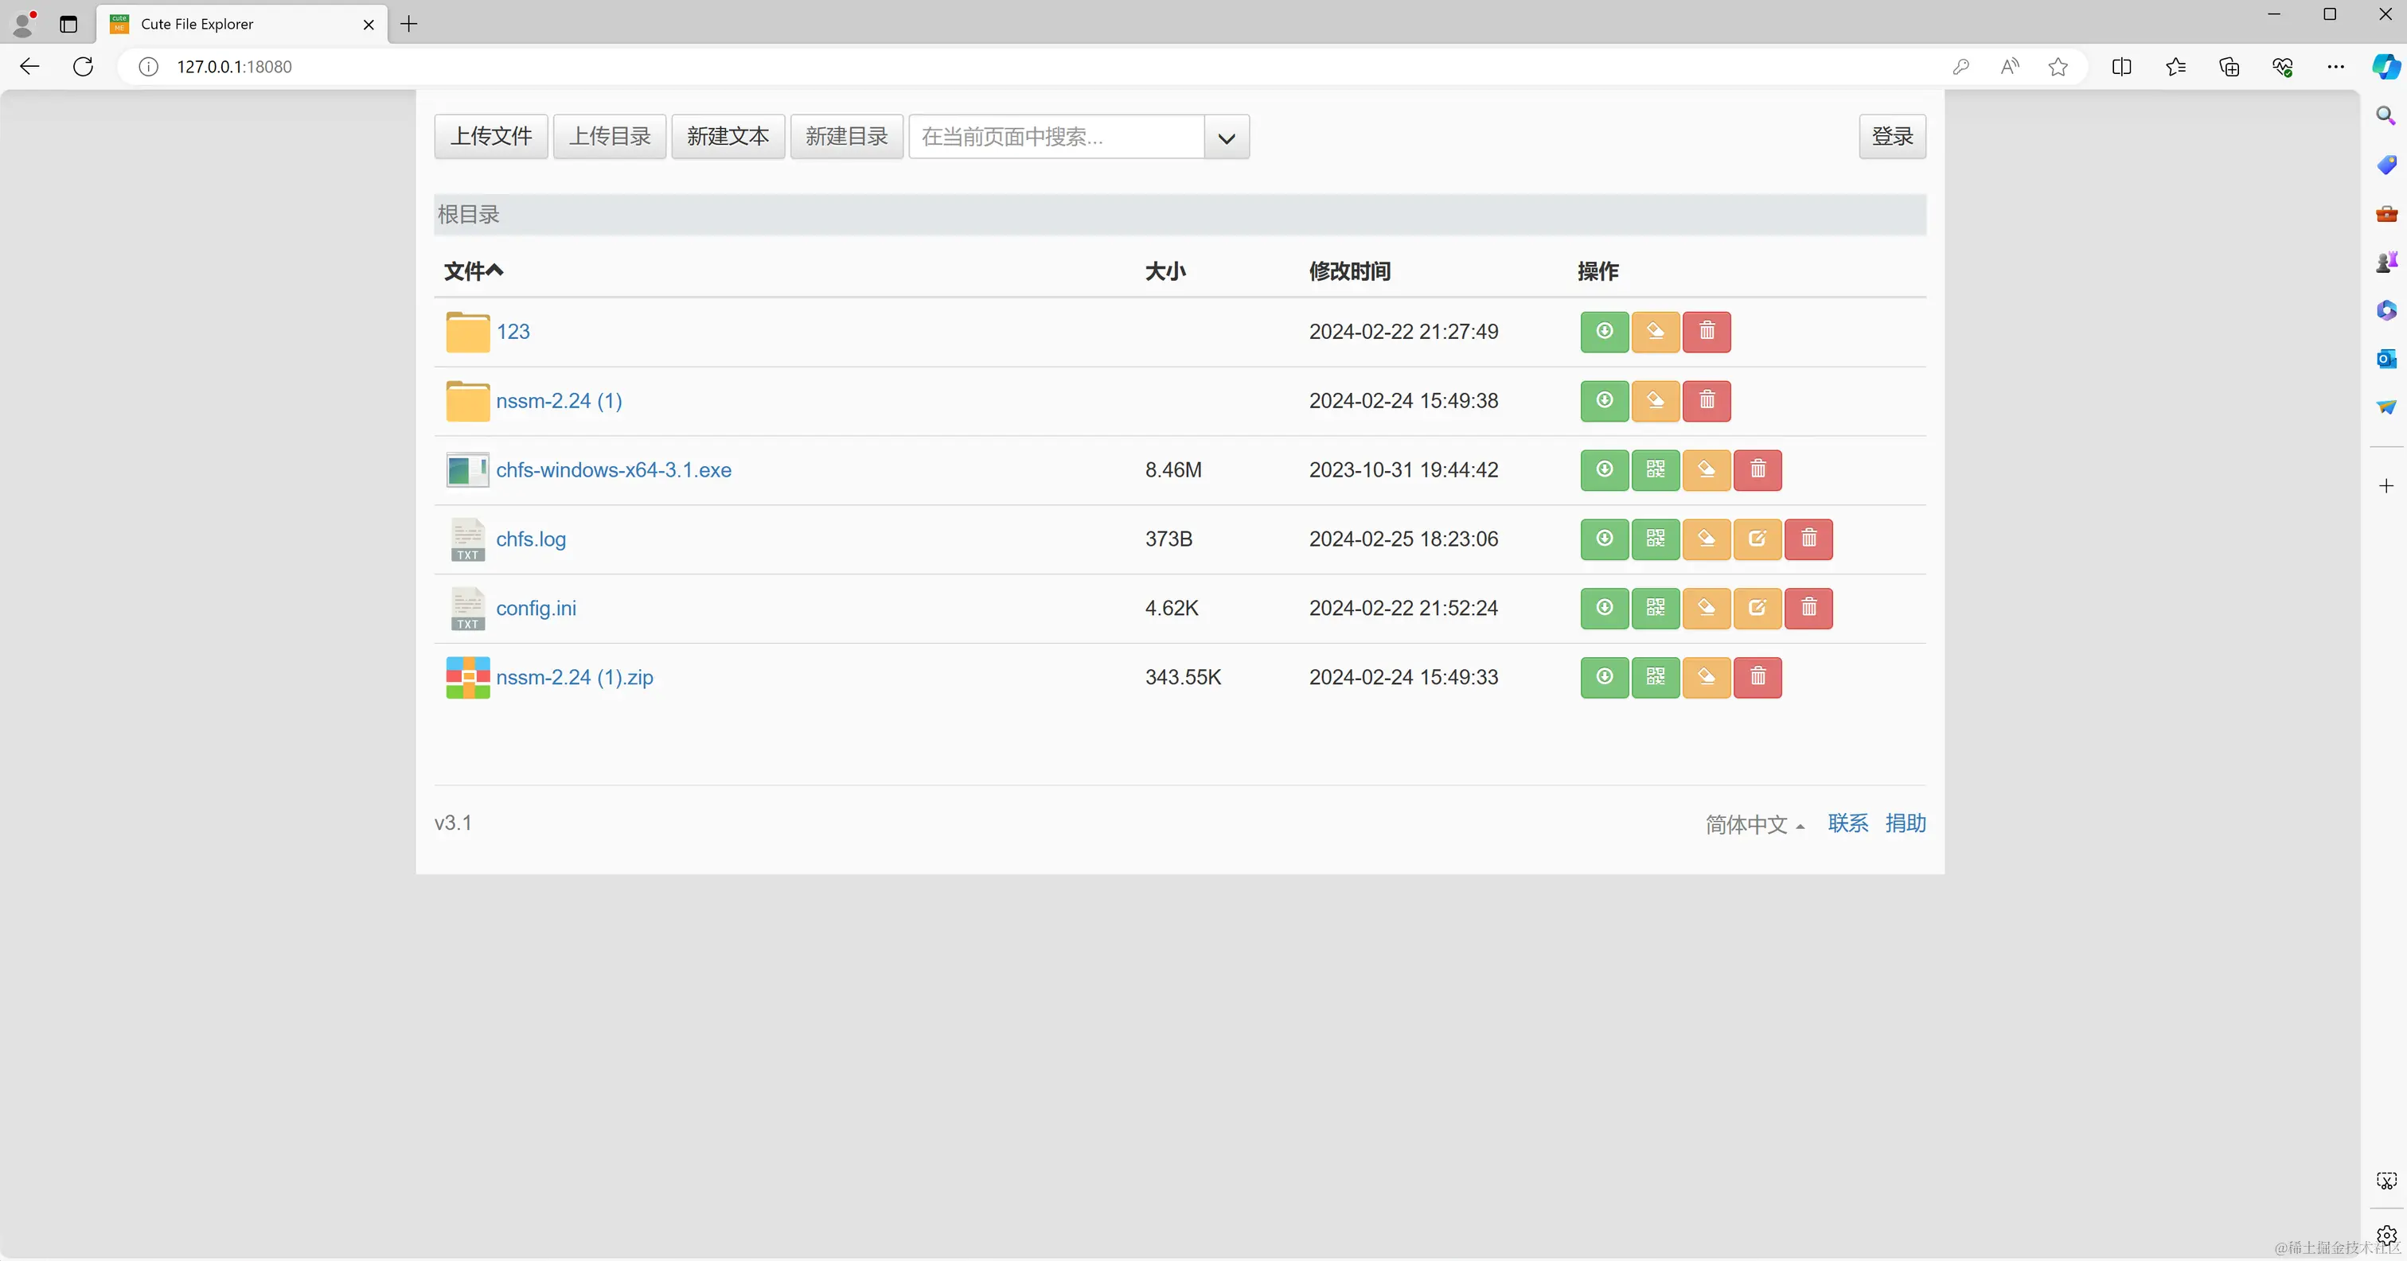Click the 上传文件 button
The width and height of the screenshot is (2407, 1261).
click(x=490, y=136)
